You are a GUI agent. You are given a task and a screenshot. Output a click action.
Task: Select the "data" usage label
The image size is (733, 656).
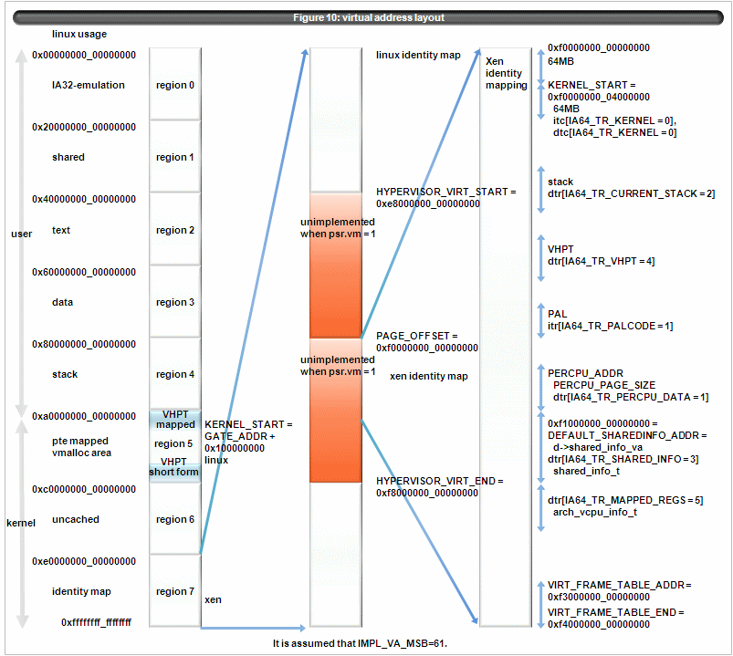point(63,302)
